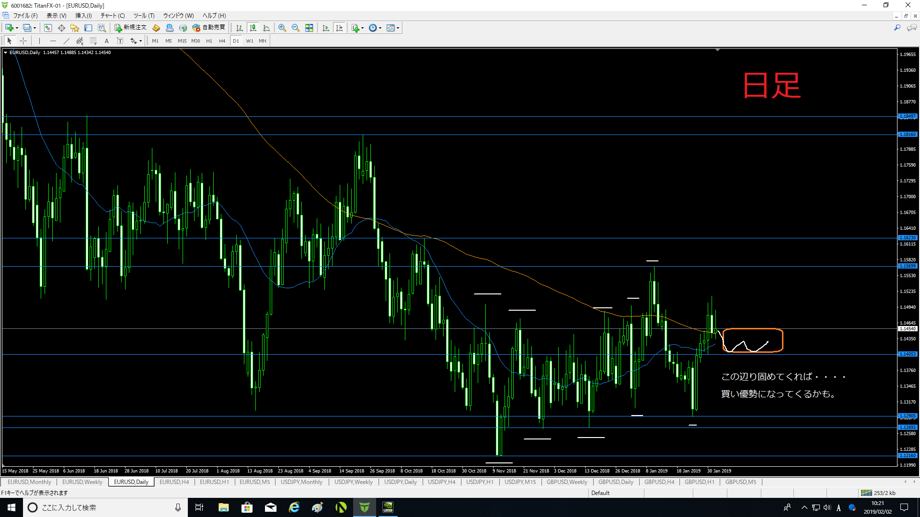This screenshot has height=517, width=920.
Task: Expand the arrows objects dropdown
Action: click(x=140, y=41)
